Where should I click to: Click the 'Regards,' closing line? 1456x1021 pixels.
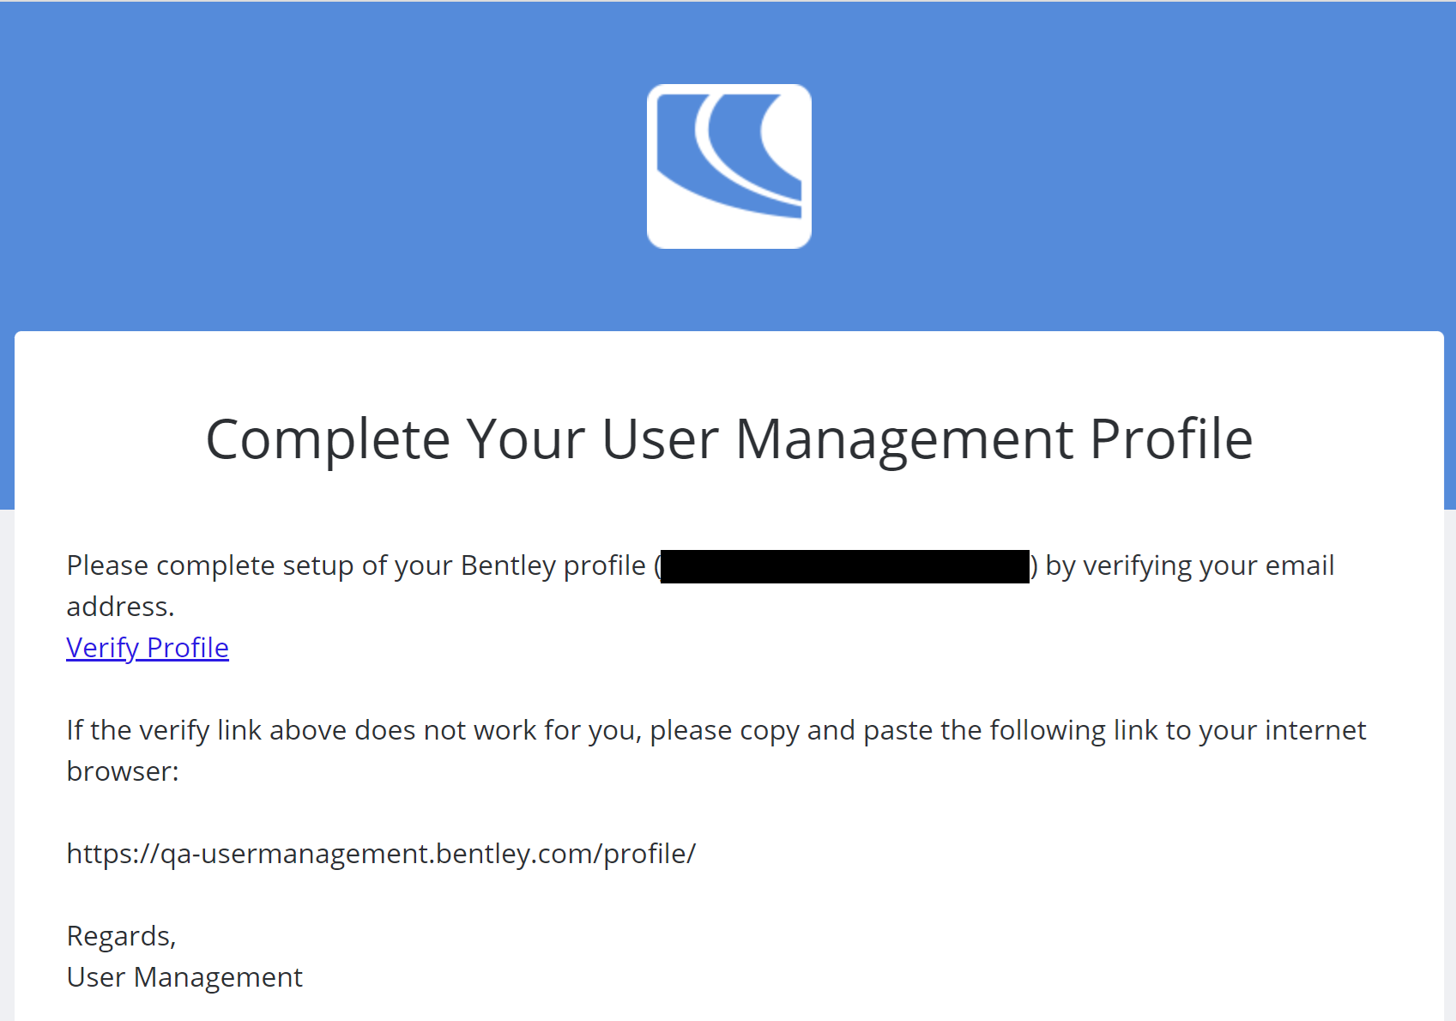point(121,936)
